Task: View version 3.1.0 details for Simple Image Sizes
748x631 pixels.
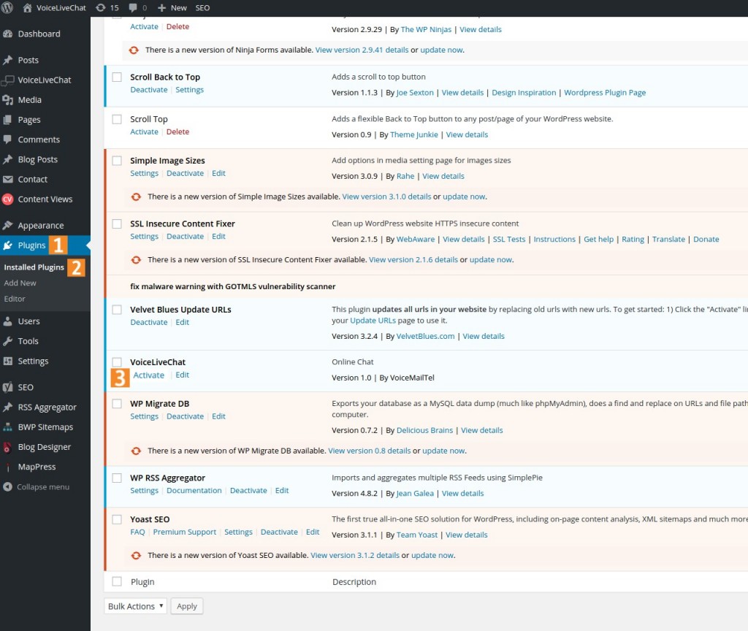Action: point(386,196)
